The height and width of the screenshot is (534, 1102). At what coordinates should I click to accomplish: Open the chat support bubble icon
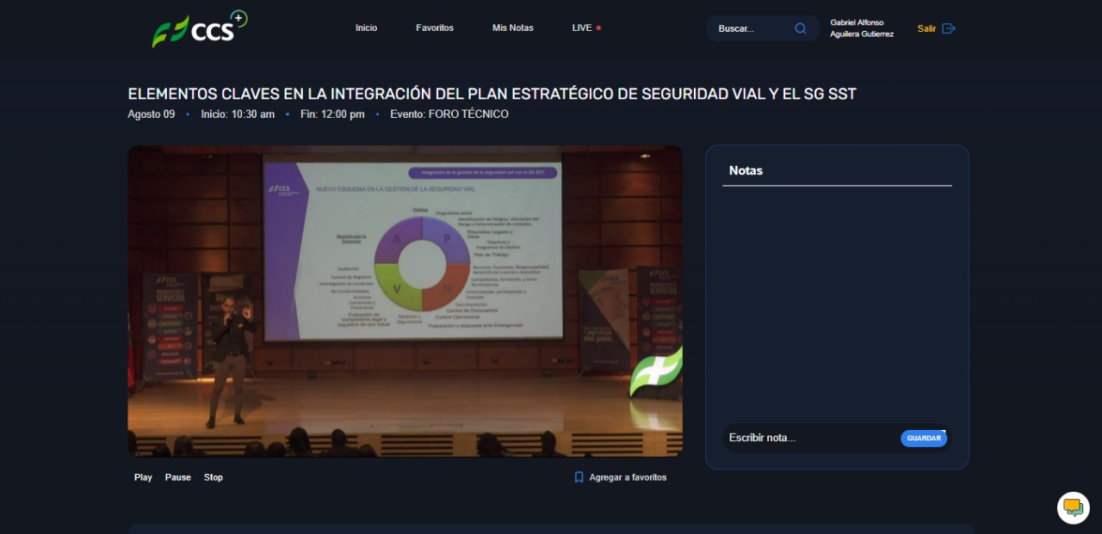(1073, 507)
